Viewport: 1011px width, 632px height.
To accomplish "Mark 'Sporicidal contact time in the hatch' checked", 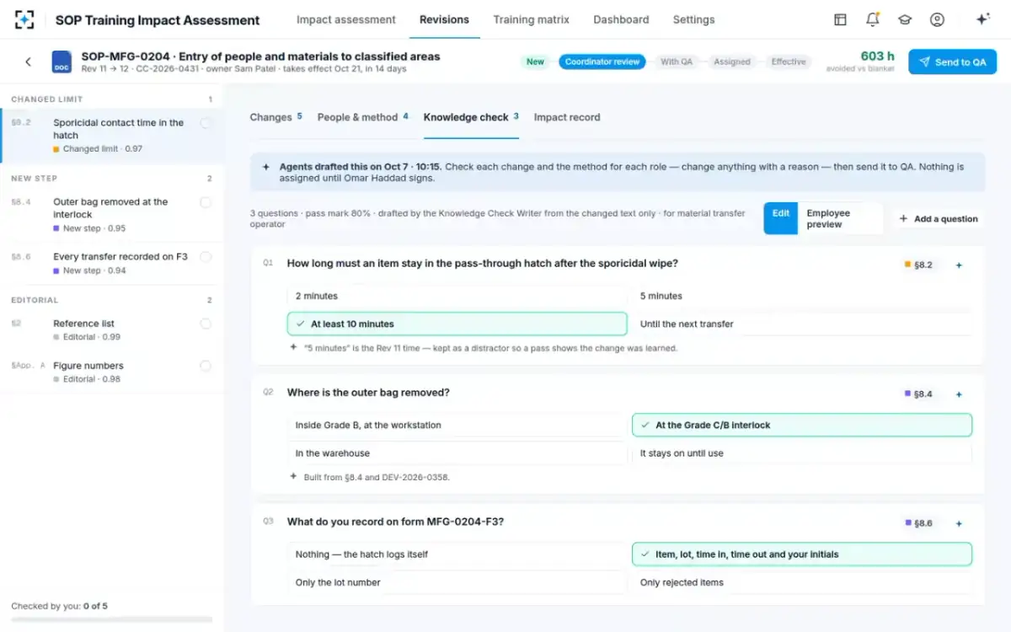I will click(x=206, y=123).
